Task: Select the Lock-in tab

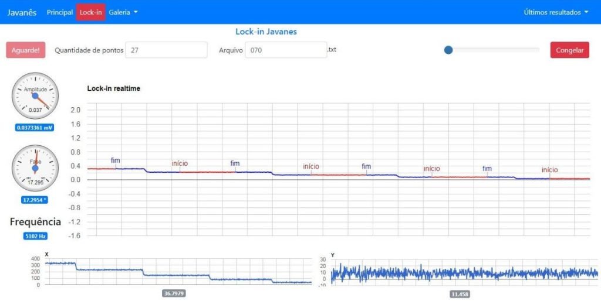Action: [91, 12]
